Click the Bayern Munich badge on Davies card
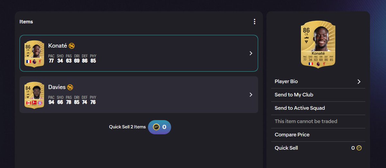The height and width of the screenshot is (168, 386). tap(40, 103)
